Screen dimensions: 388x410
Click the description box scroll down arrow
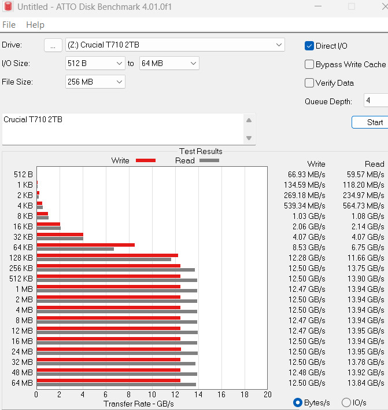pos(249,138)
